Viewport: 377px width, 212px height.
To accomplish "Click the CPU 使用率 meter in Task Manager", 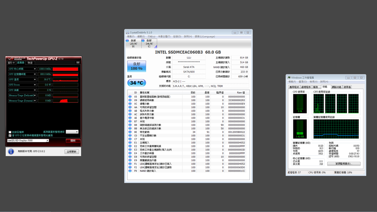I will coord(300,103).
